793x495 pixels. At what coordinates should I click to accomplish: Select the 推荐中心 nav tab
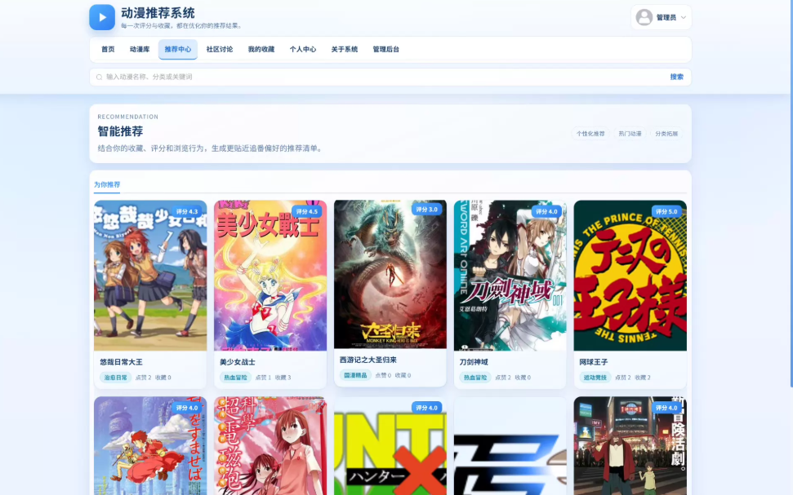178,50
